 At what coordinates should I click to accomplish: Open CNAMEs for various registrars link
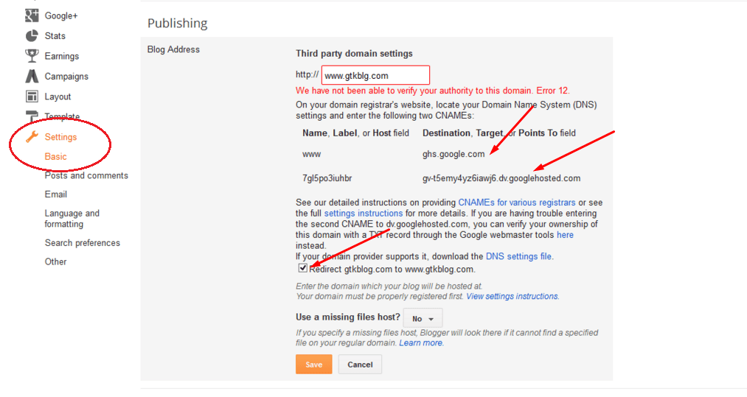pyautogui.click(x=516, y=203)
